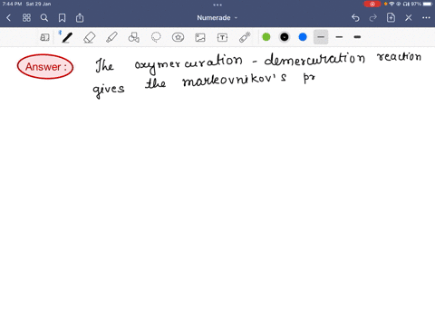Select the Eraser tool
The width and height of the screenshot is (435, 326).
point(90,37)
